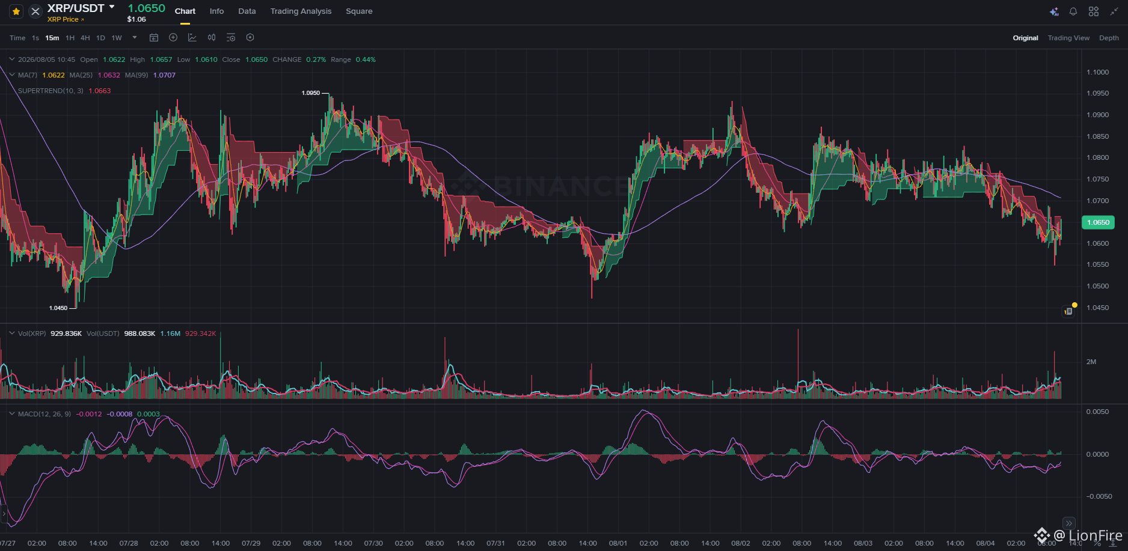Click the 1.0450 low price marker

[x=58, y=308]
